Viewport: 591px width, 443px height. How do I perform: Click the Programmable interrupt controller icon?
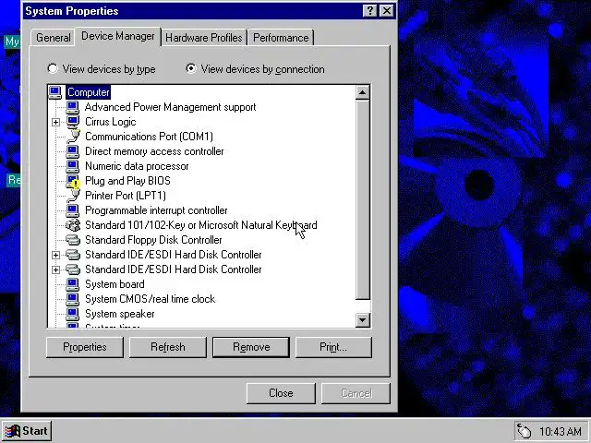pyautogui.click(x=72, y=210)
